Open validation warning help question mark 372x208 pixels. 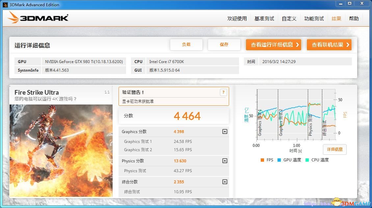(x=223, y=92)
